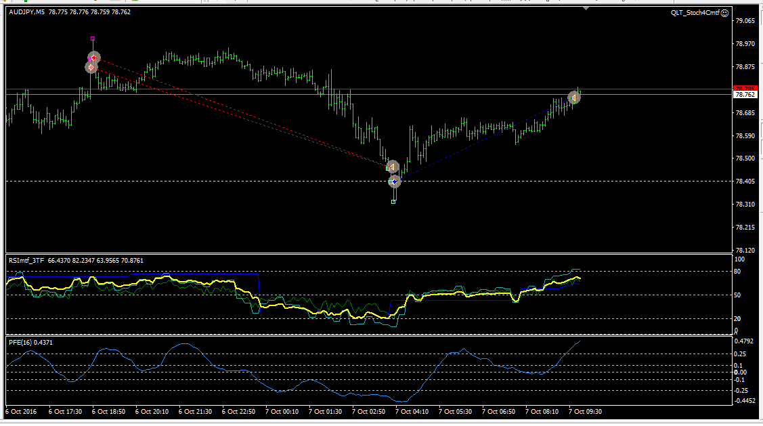Click the -0.4452 PFE scale value

tap(745, 401)
